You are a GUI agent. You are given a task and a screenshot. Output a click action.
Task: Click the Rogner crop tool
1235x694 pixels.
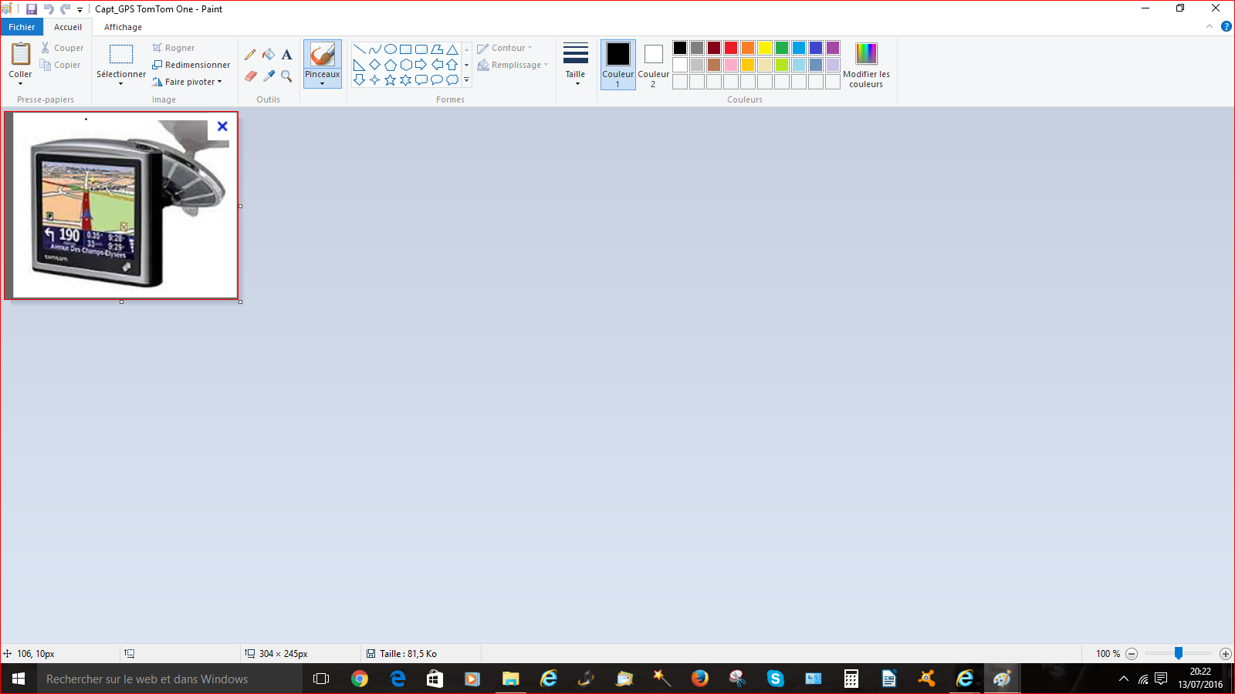click(x=174, y=48)
